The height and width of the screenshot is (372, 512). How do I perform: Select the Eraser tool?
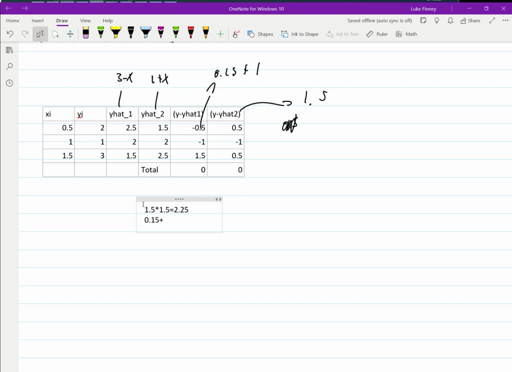[x=85, y=33]
